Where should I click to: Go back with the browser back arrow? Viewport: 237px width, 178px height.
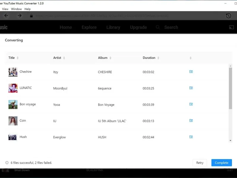[6, 16]
